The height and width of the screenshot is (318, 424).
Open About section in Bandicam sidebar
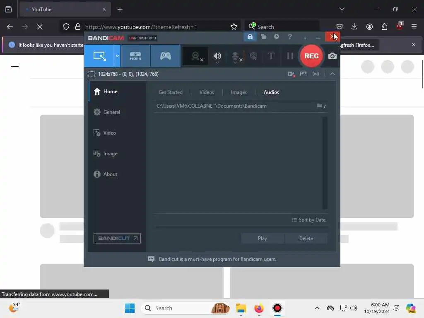click(117, 174)
